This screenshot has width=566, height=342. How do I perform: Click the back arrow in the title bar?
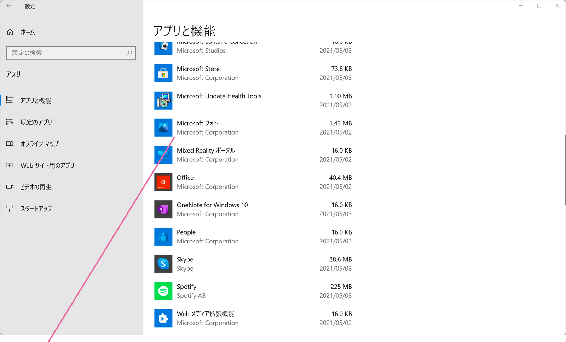pos(9,6)
